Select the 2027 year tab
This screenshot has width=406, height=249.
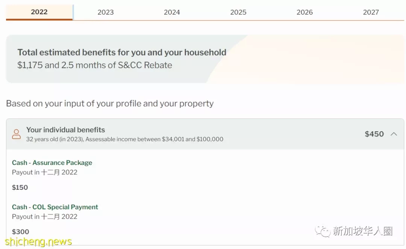(x=371, y=12)
